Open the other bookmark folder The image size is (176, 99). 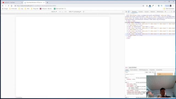pos(27,9)
